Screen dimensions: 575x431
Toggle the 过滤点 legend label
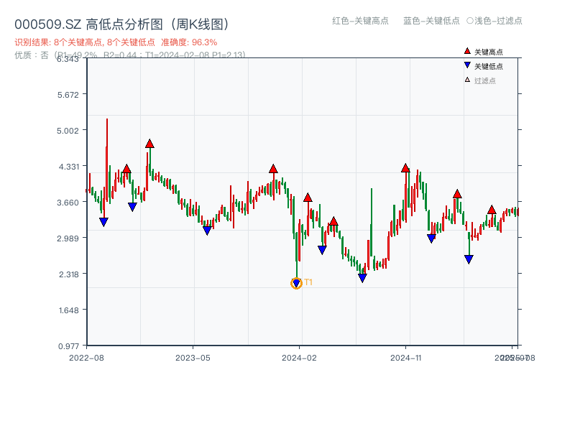[484, 80]
